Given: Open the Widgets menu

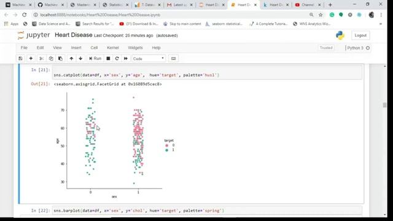Looking at the screenshot, I should (x=135, y=48).
